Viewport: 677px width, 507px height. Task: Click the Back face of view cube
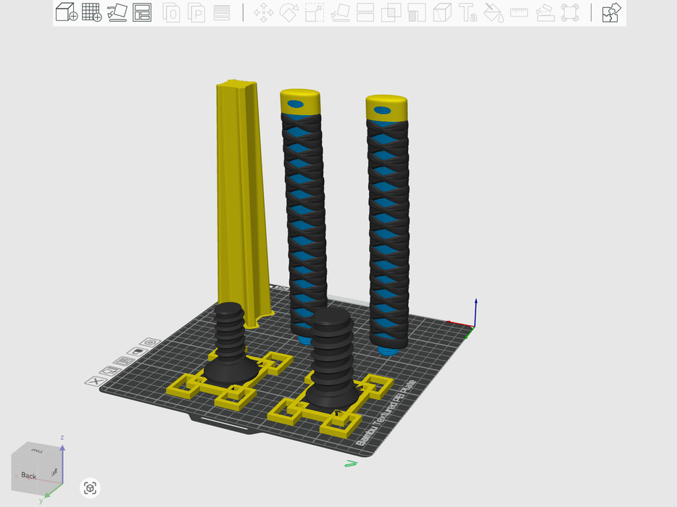click(29, 476)
